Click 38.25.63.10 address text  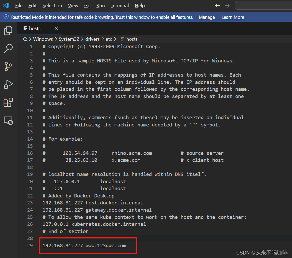(x=81, y=160)
